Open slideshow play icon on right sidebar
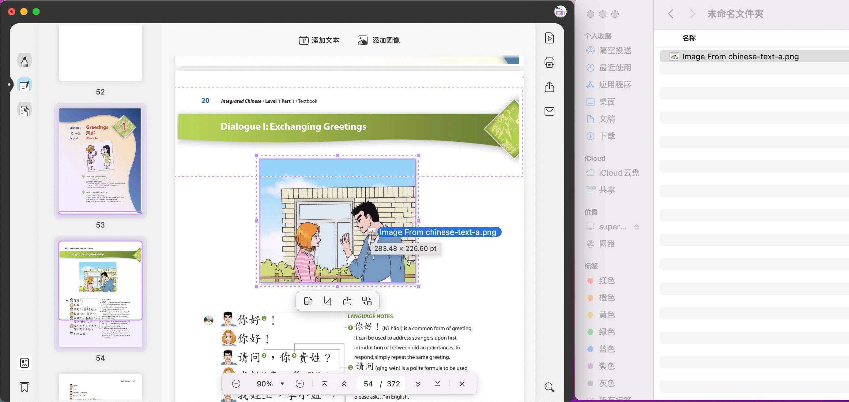Viewport: 849px width, 402px height. [x=549, y=38]
